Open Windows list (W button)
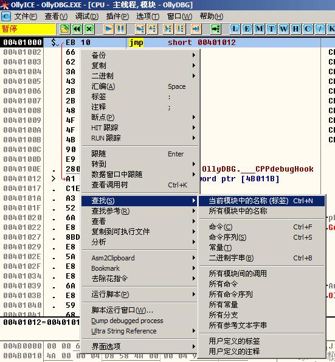Image resolution: width=335 pixels, height=362 pixels. coord(283,29)
